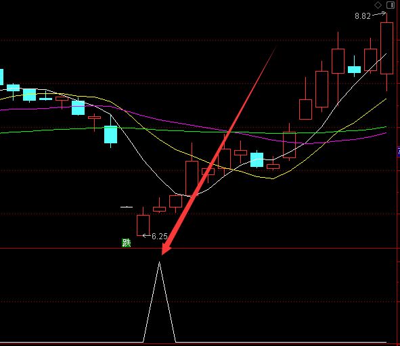
Task: Select the 6.25 low price label
Action: [x=160, y=237]
